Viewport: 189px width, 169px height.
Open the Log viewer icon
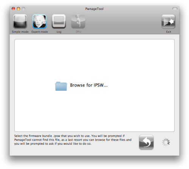coord(59,21)
